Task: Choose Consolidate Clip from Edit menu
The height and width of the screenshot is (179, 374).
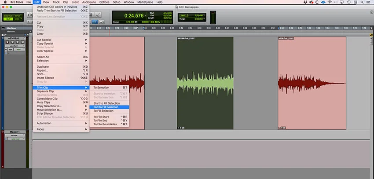Action: (x=61, y=99)
